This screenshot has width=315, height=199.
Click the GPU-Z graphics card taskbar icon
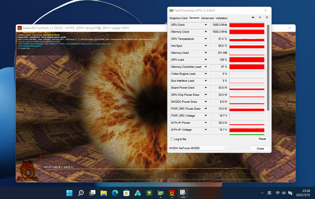click(161, 193)
